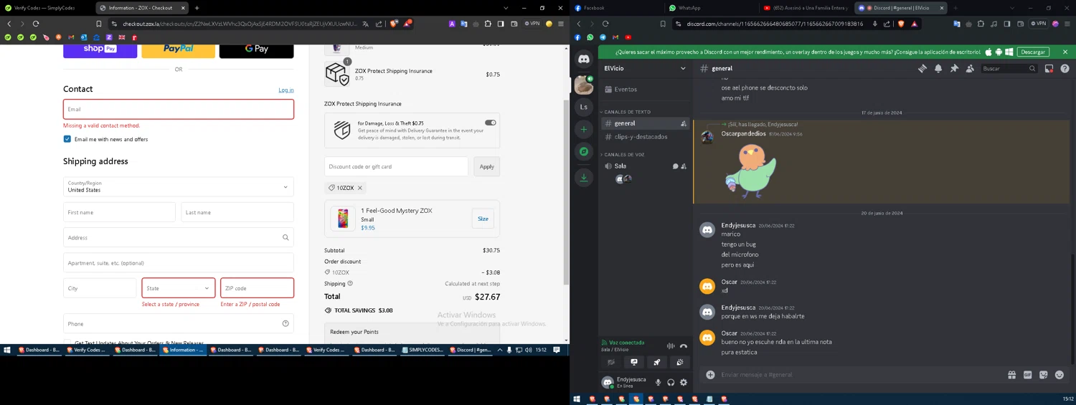The width and height of the screenshot is (1076, 405).
Task: Uncheck Email me with news and offers
Action: (67, 139)
